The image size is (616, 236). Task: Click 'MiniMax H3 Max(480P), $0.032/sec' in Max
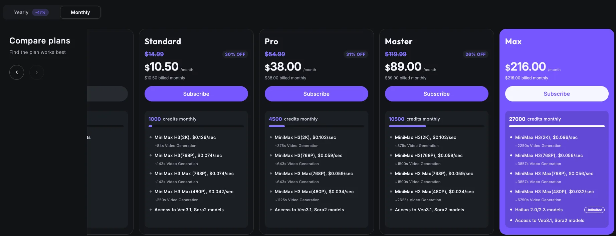[x=554, y=192]
